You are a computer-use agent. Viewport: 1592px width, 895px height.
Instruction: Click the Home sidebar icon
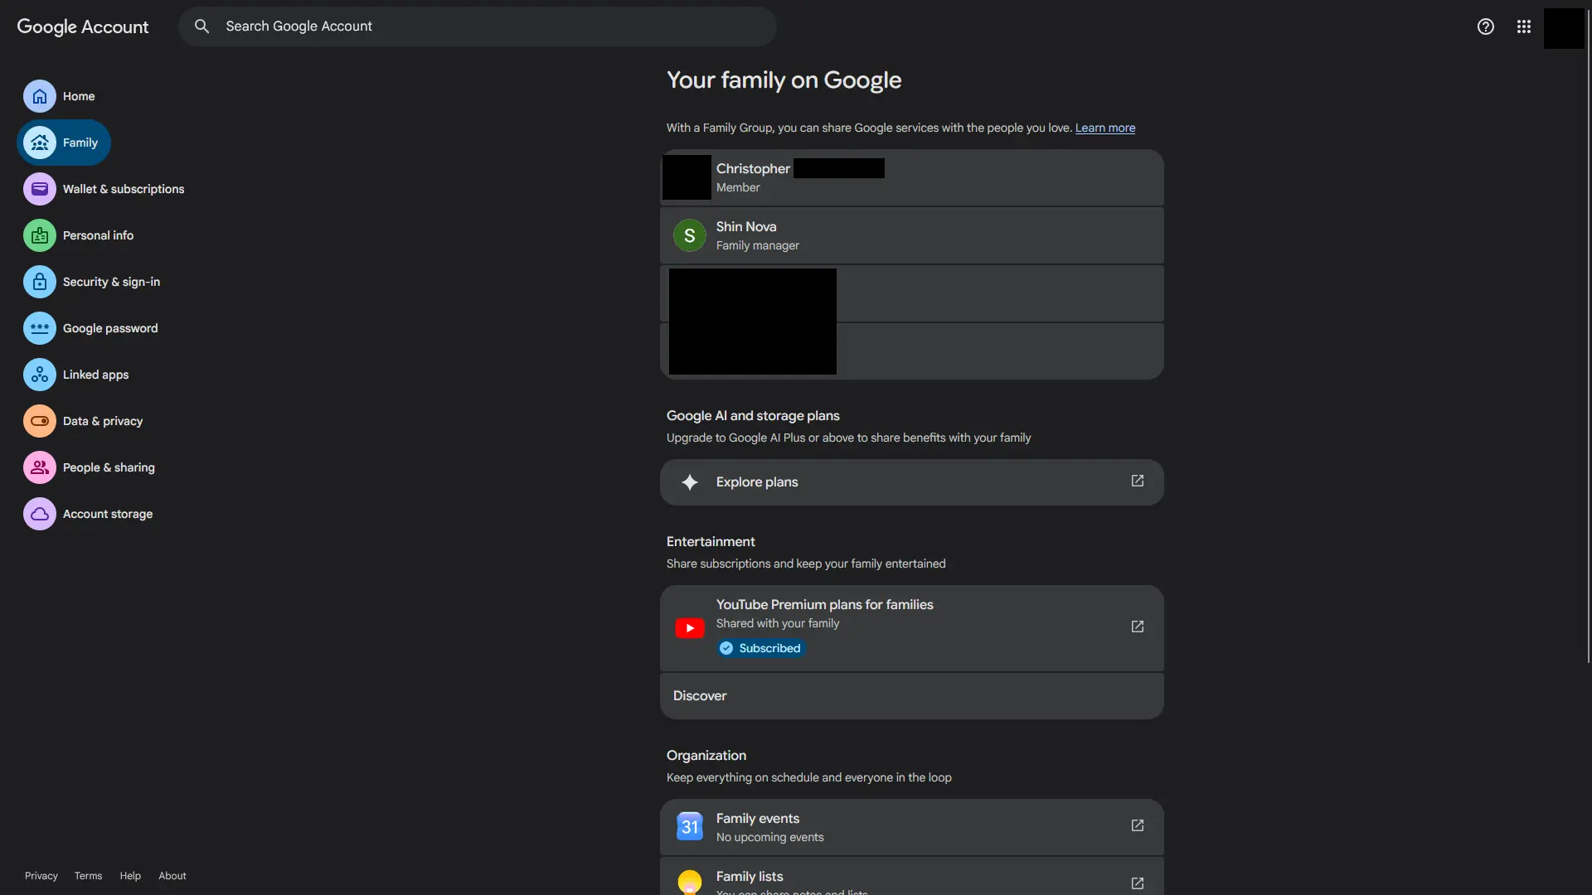coord(40,96)
